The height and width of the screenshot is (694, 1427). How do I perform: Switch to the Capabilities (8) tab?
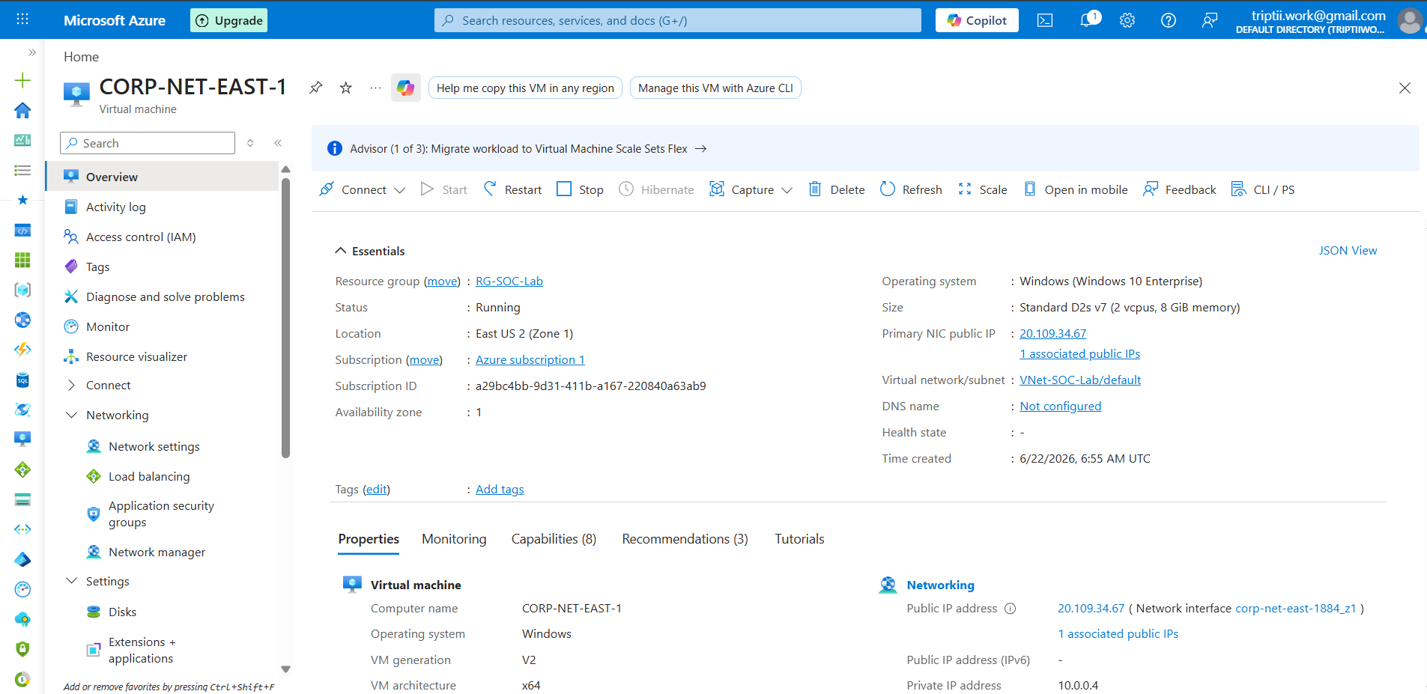[554, 539]
